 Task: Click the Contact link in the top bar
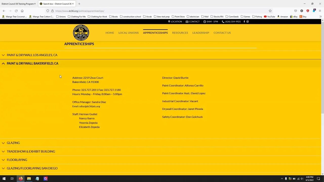(193, 22)
